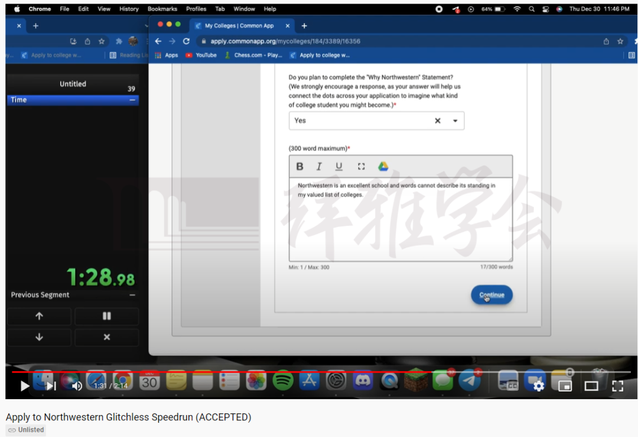Close the My Colleges tab
Image resolution: width=638 pixels, height=437 pixels.
[x=288, y=25]
